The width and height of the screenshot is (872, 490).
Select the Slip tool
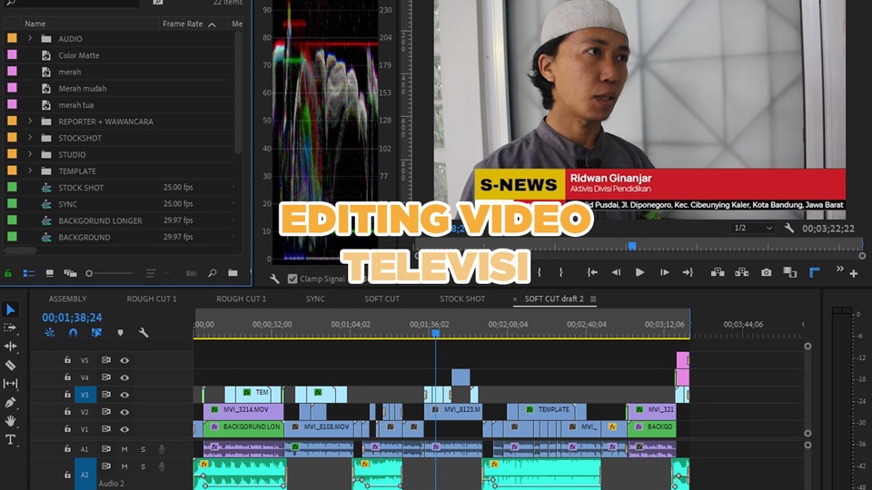coord(11,383)
